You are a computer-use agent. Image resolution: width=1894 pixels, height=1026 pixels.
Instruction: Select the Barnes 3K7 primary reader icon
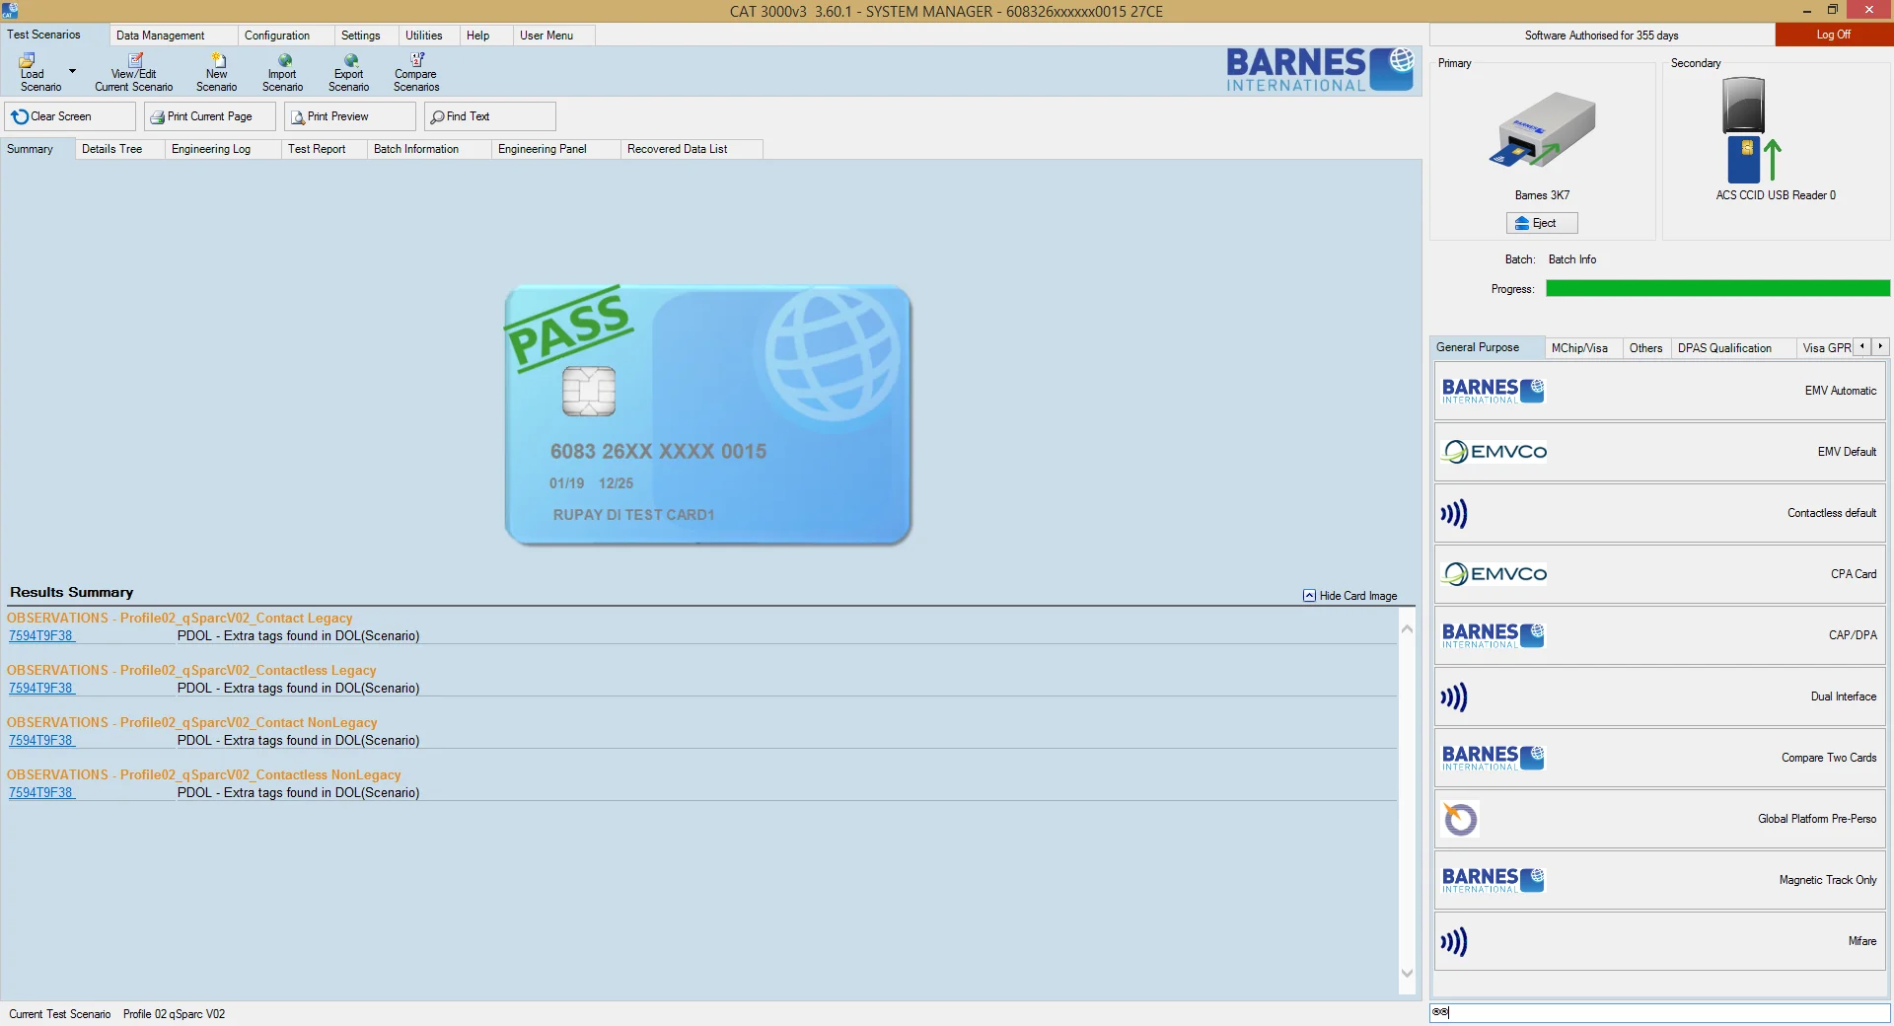1542,130
